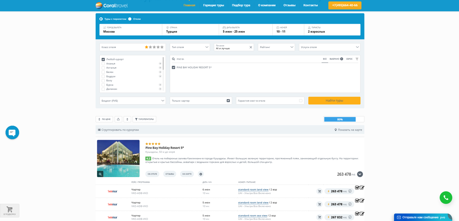Click the magnifier icon on the hotel photo
The width and height of the screenshot is (459, 221).
(100, 174)
